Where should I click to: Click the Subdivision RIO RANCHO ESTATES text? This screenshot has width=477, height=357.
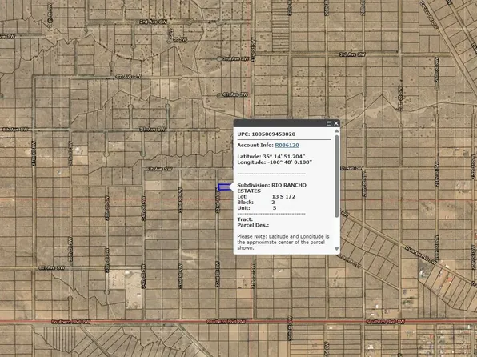pyautogui.click(x=271, y=188)
